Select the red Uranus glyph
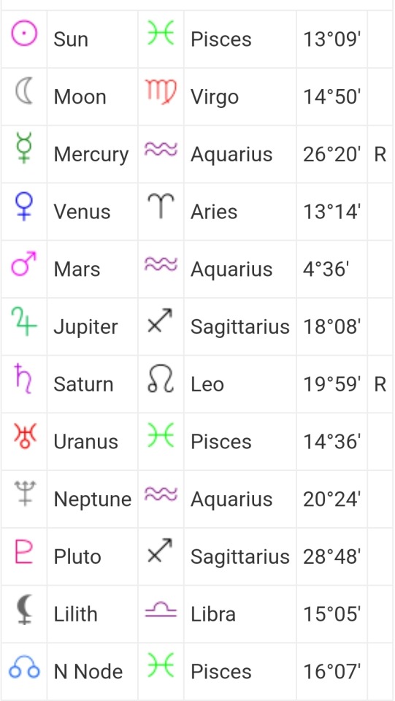 pos(24,437)
